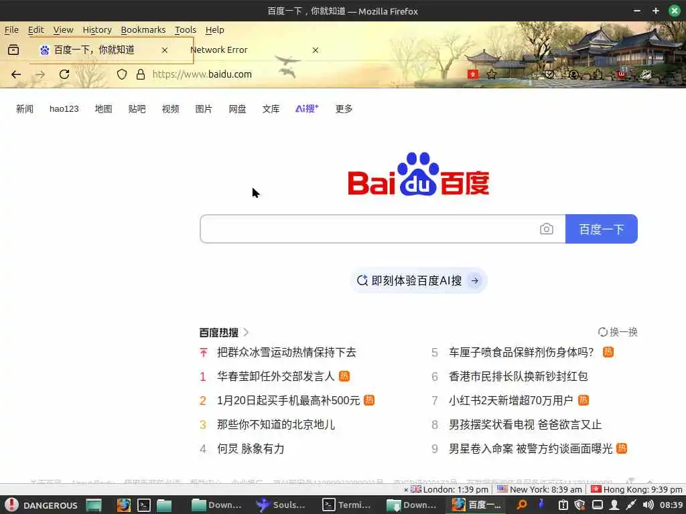This screenshot has width=686, height=514.
Task: Open the user tray icon
Action: point(614,505)
